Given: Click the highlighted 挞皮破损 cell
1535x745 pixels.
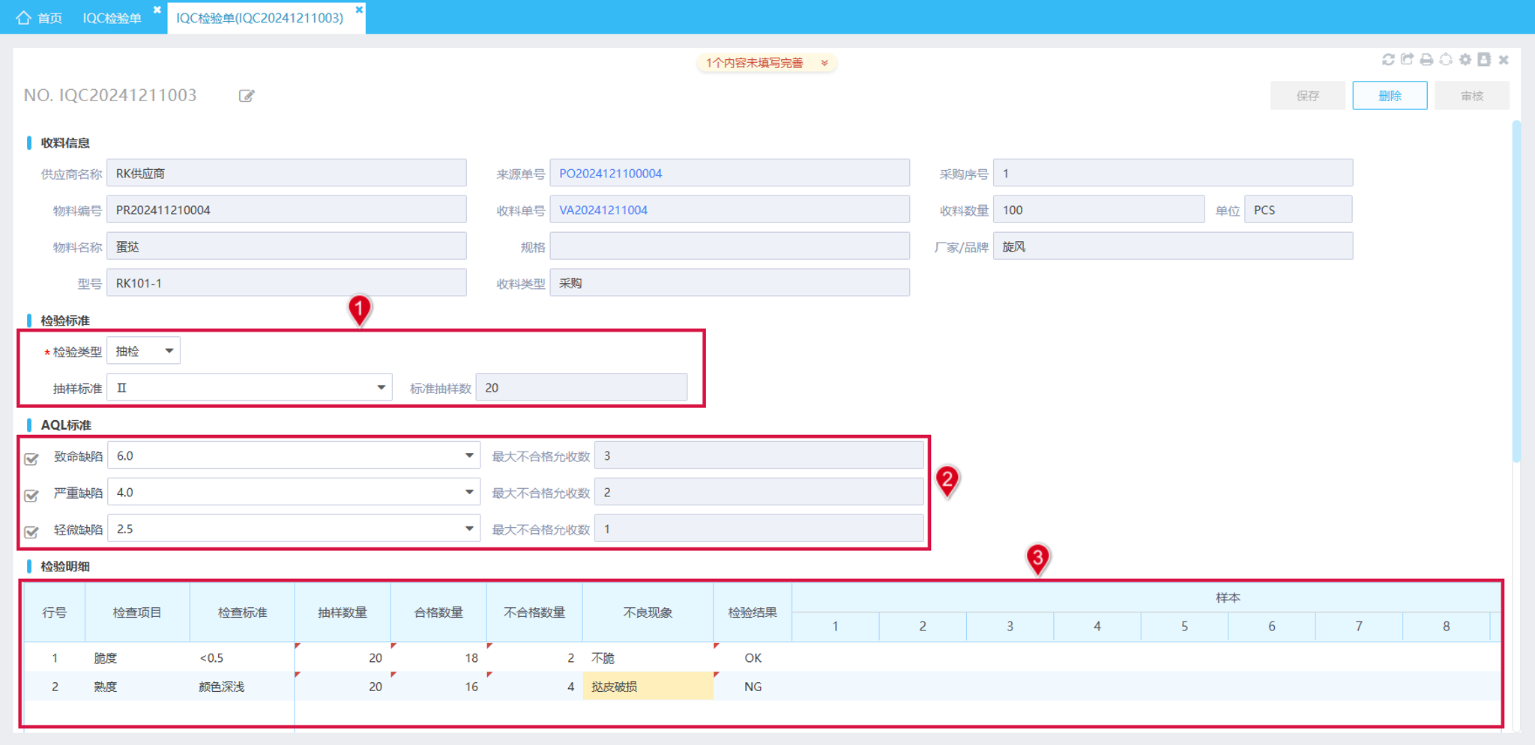Looking at the screenshot, I should [648, 687].
